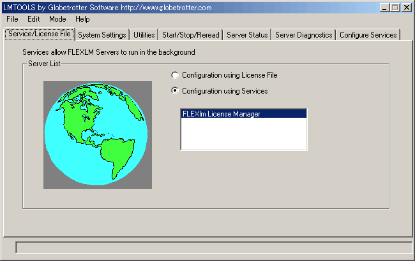415x261 pixels.
Task: Select the Service/License File tab
Action: pyautogui.click(x=40, y=34)
